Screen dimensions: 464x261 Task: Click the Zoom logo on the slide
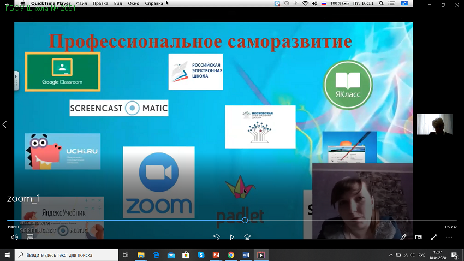tap(159, 182)
